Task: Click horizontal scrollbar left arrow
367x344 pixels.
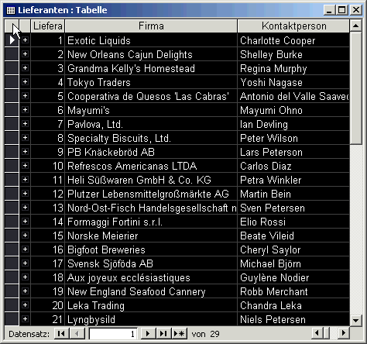Action: coord(317,333)
